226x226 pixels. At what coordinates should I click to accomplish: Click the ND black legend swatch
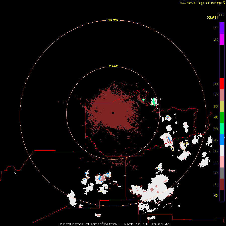tap(222, 195)
